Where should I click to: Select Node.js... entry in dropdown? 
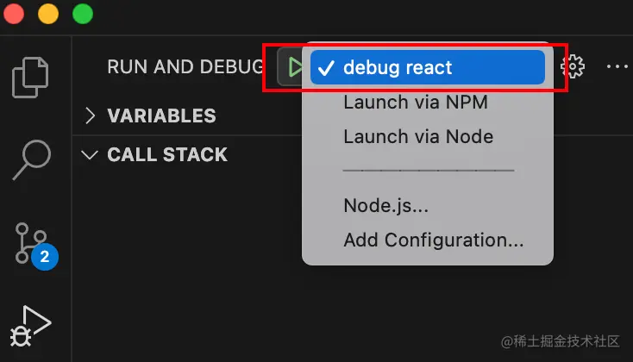click(385, 205)
